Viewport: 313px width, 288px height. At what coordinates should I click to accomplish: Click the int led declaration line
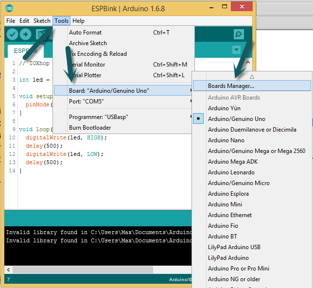point(35,80)
